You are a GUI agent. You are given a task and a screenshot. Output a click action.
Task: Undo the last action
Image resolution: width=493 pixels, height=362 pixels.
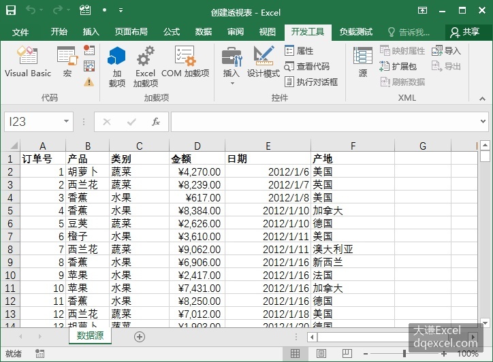[x=30, y=10]
